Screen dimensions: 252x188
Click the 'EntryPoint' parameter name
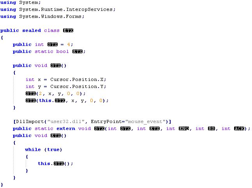click(x=106, y=121)
